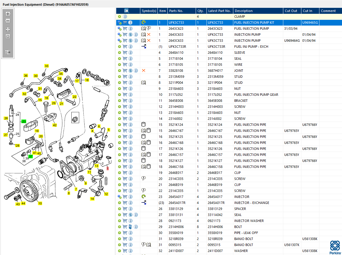The image size is (342, 255).
Task: Click description INJECTOR - EXCHANGE
Action: pyautogui.click(x=251, y=203)
